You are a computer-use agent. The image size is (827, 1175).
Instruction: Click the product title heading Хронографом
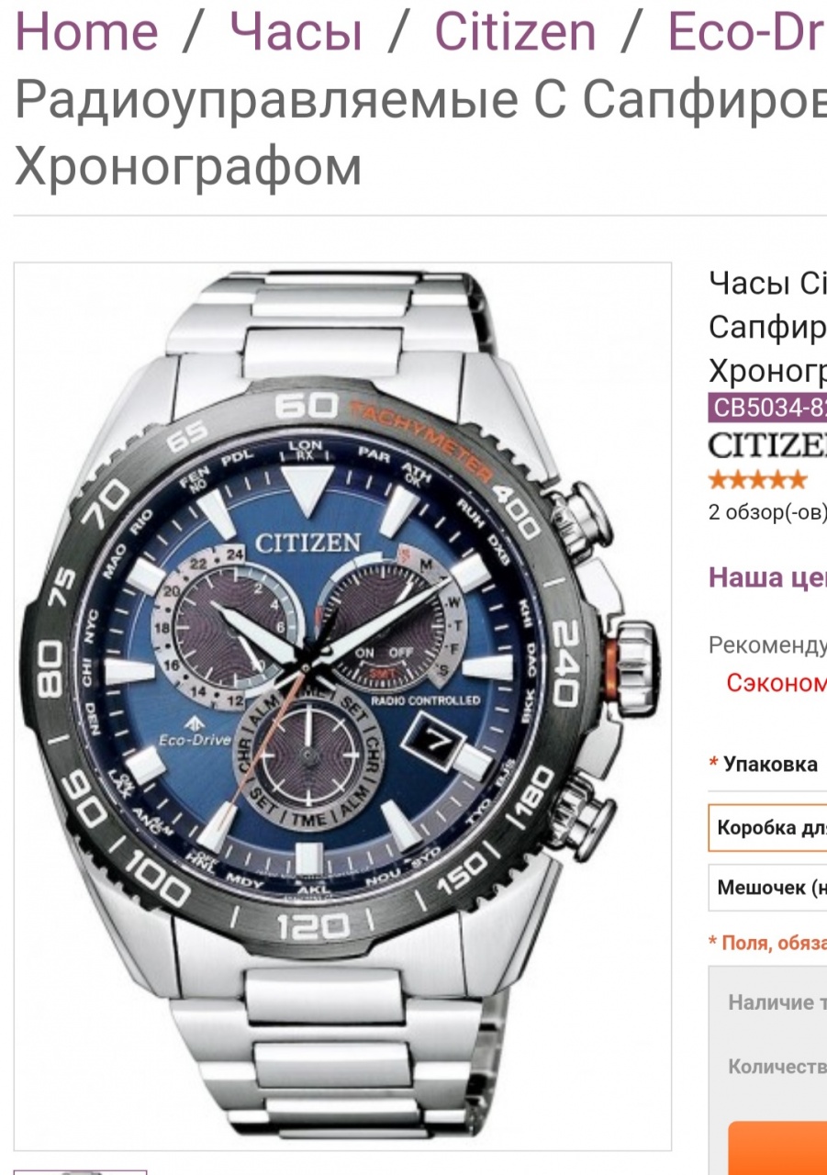(x=188, y=166)
